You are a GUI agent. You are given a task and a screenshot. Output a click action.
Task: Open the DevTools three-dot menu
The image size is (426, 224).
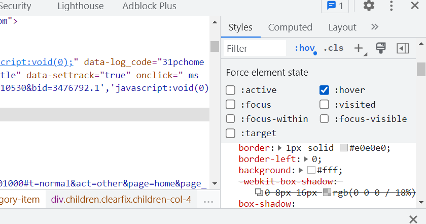pyautogui.click(x=392, y=6)
